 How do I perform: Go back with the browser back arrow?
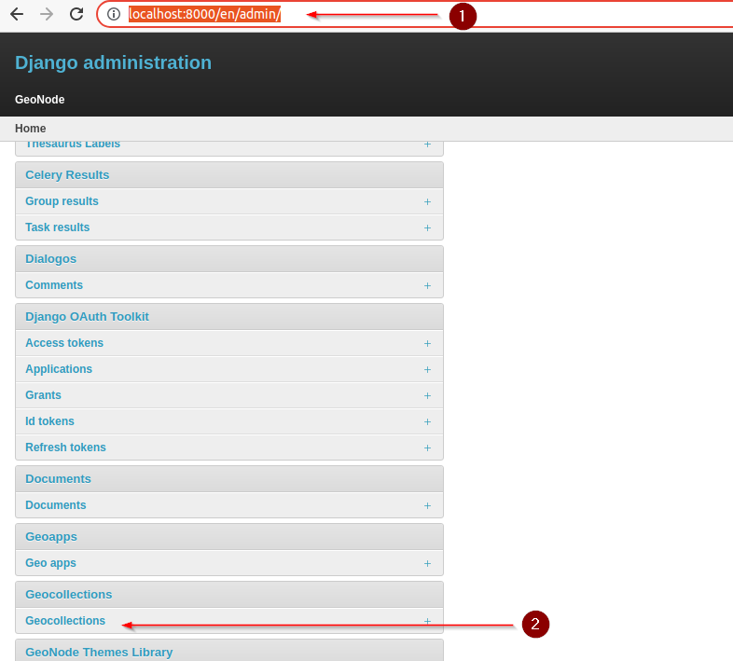17,14
